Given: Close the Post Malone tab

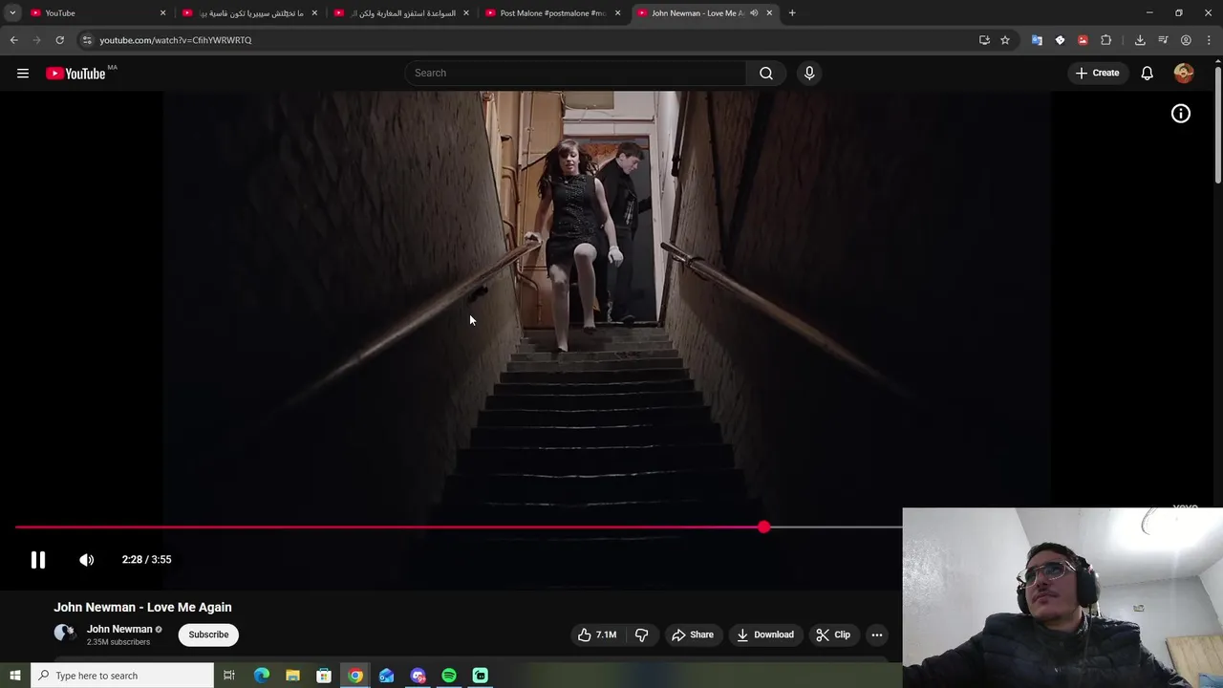Looking at the screenshot, I should click(x=617, y=12).
